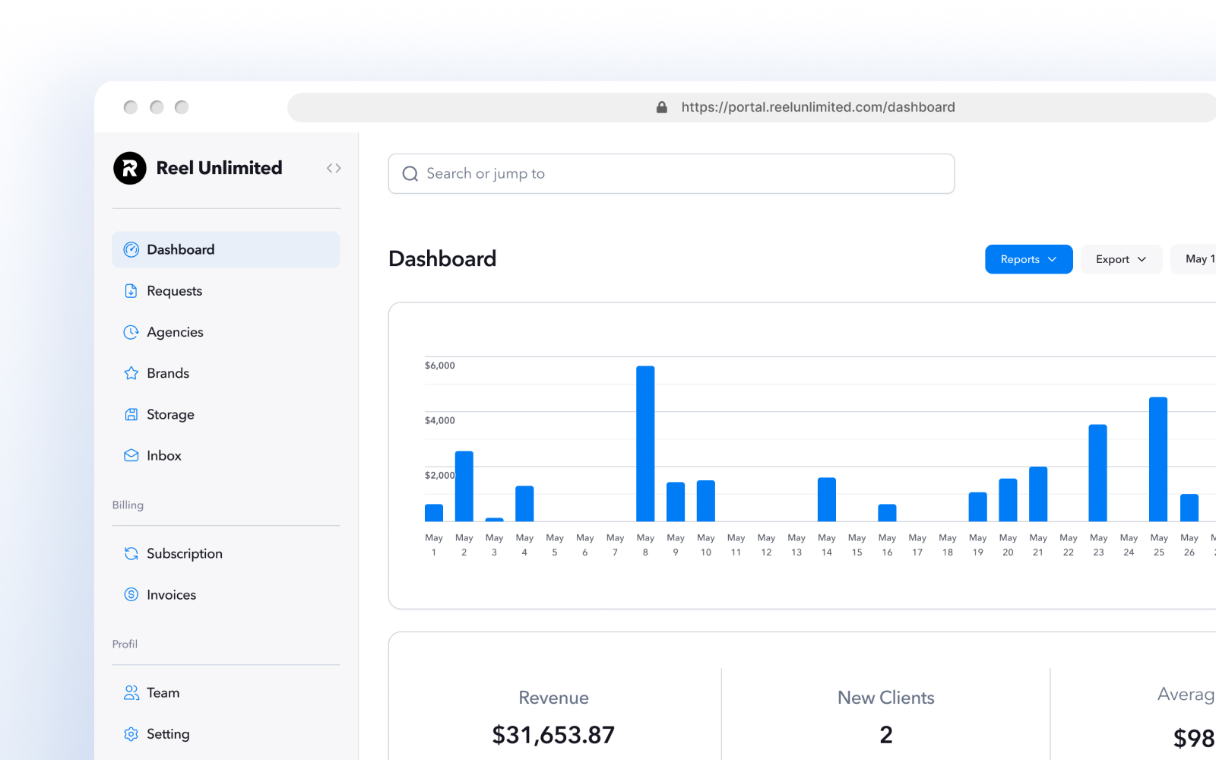Click the Reel Unlimited brand name
The image size is (1216, 760).
click(x=219, y=168)
